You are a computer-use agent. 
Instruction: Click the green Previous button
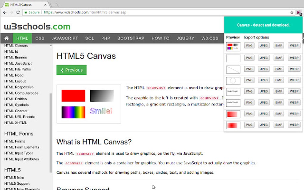coord(72,70)
